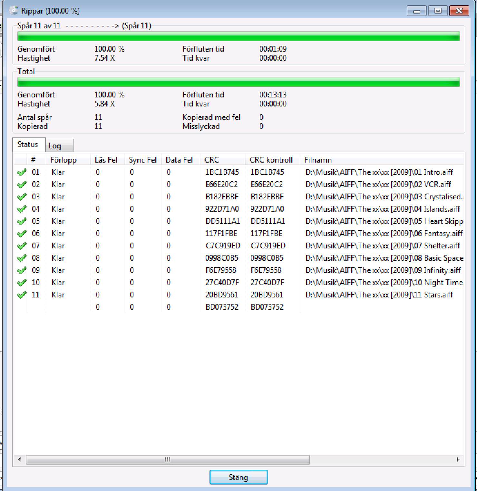Image resolution: width=477 pixels, height=491 pixels.
Task: Click CRC value 0998C0B5 in CRC column
Action: (222, 258)
